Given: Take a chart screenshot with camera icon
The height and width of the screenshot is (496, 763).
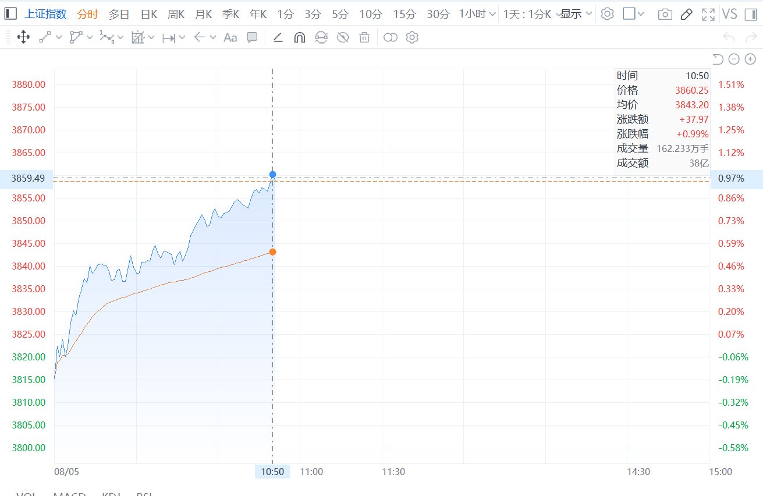Looking at the screenshot, I should pyautogui.click(x=665, y=14).
